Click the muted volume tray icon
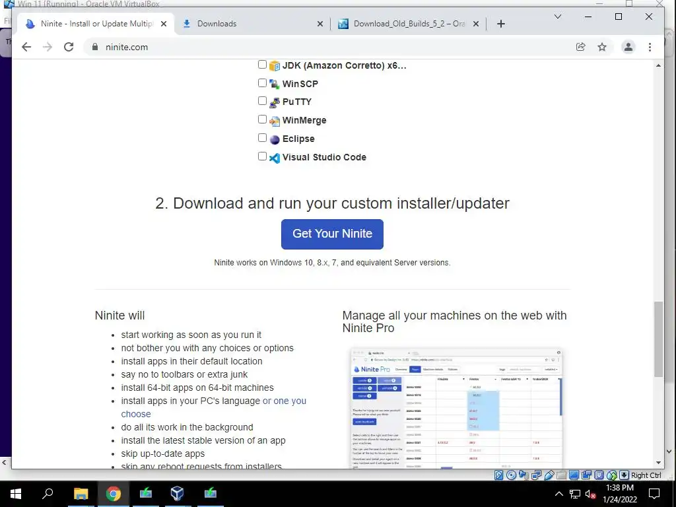Screen dimensions: 676x507 [590, 494]
